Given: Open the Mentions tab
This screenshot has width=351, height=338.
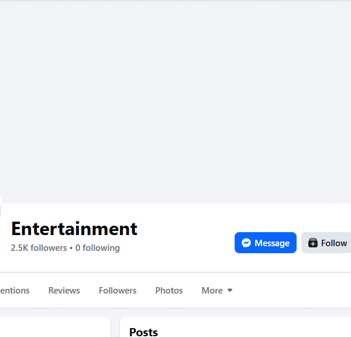Looking at the screenshot, I should 15,291.
